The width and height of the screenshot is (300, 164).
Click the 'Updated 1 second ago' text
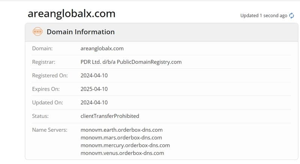pyautogui.click(x=264, y=16)
